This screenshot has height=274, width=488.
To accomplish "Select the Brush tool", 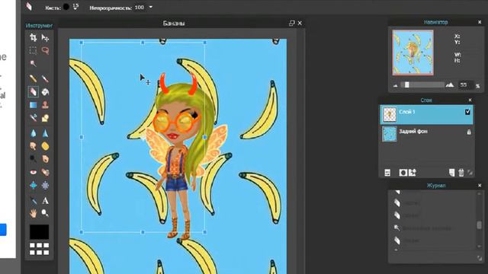I will point(45,79).
